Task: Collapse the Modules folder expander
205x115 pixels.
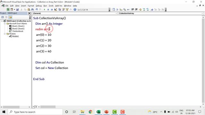Action: [5, 34]
